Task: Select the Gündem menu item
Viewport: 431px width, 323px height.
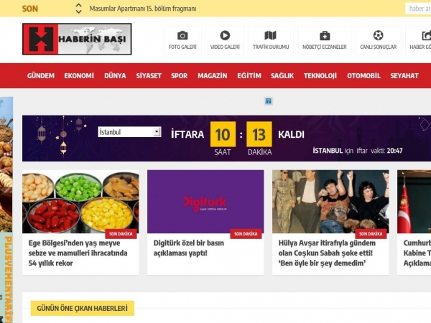Action: 41,76
